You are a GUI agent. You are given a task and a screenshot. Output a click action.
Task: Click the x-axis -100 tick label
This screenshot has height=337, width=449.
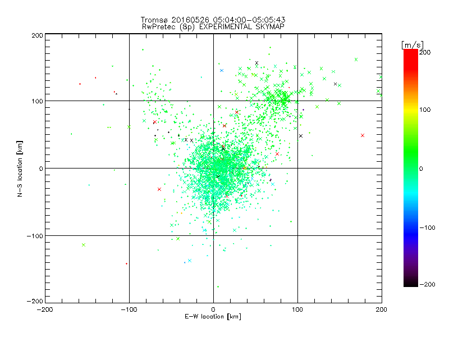[x=129, y=309]
